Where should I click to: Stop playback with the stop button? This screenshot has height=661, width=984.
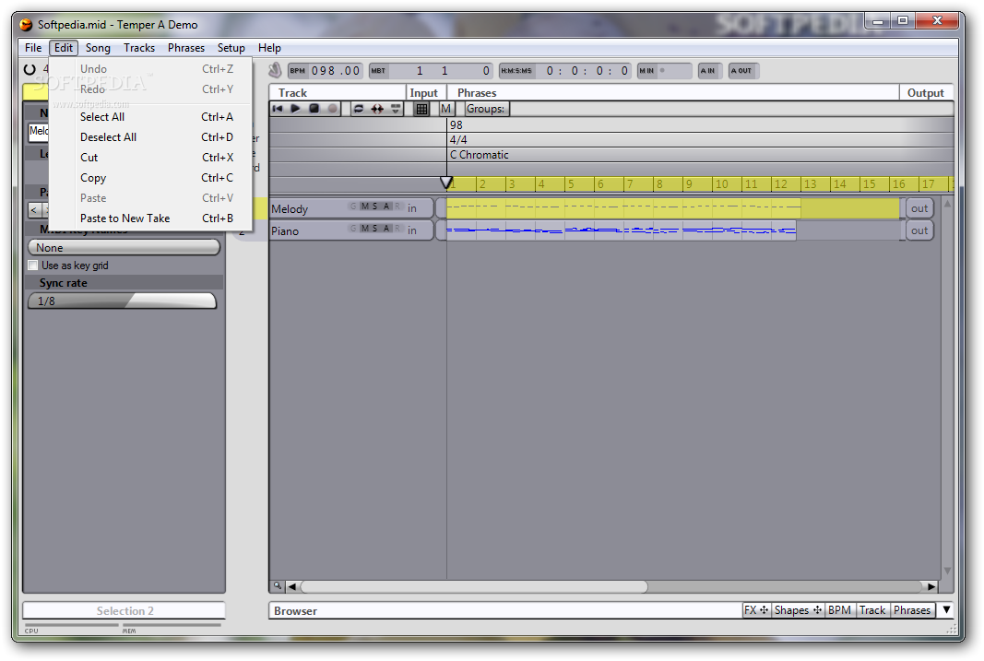[314, 109]
